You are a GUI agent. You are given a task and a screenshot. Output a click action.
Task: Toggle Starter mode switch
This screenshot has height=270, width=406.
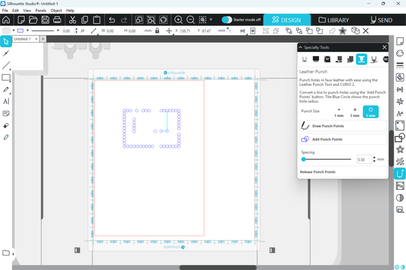point(227,20)
